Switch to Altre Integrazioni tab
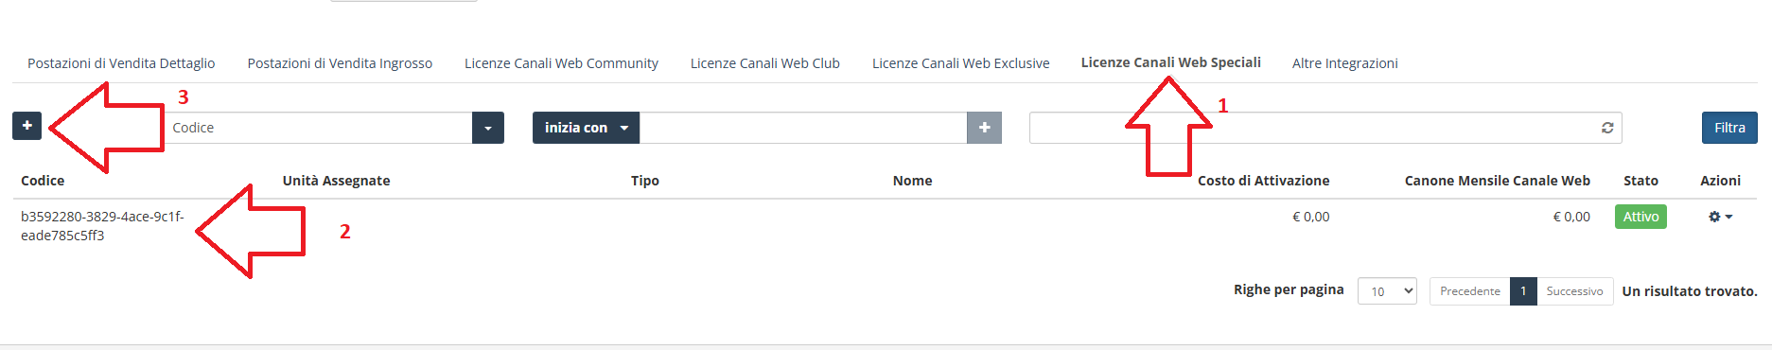The height and width of the screenshot is (350, 1772). pos(1344,63)
